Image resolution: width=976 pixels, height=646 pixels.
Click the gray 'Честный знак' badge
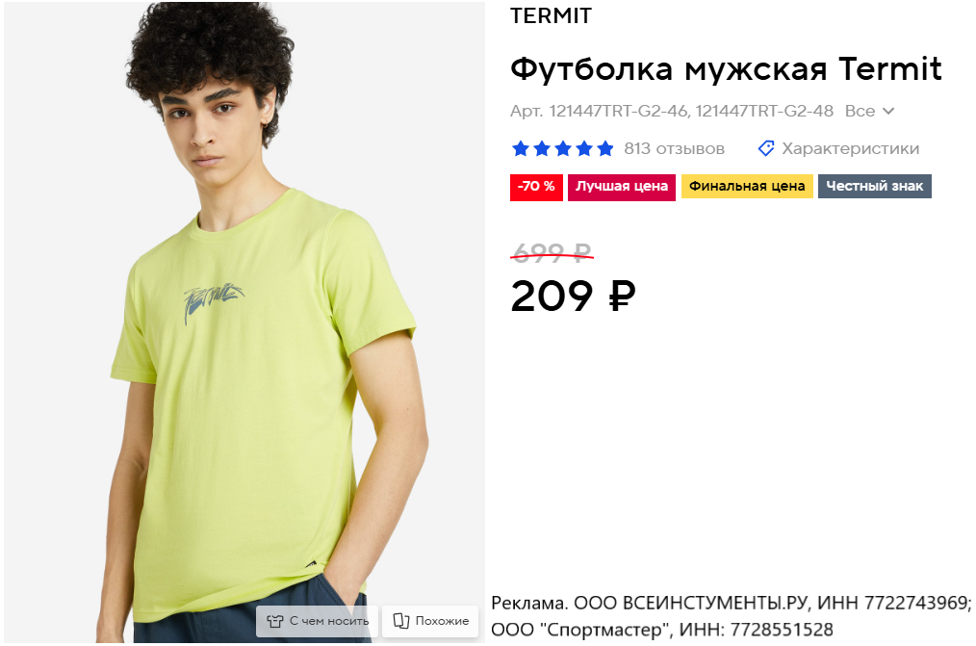tap(875, 187)
